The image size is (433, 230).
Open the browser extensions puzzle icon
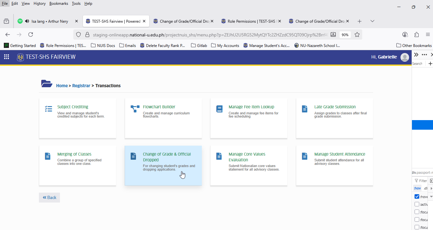click(416, 34)
